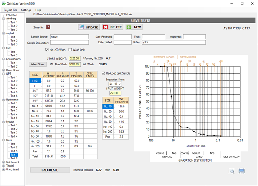258x186 pixels.
Task: Click the Tech input field
Action: [153, 37]
